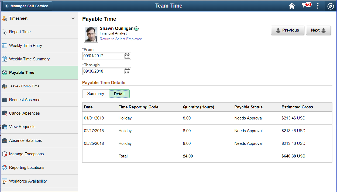Go to the Home page icon
The image size is (337, 192).
[292, 6]
